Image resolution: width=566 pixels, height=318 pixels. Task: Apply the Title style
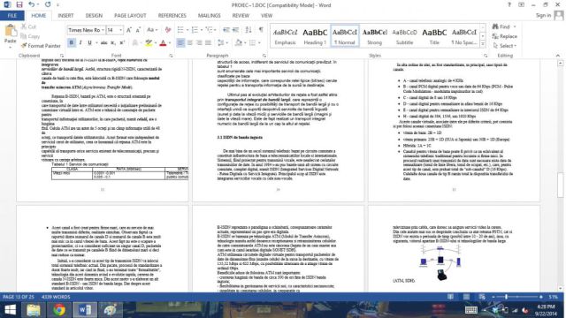click(x=434, y=36)
